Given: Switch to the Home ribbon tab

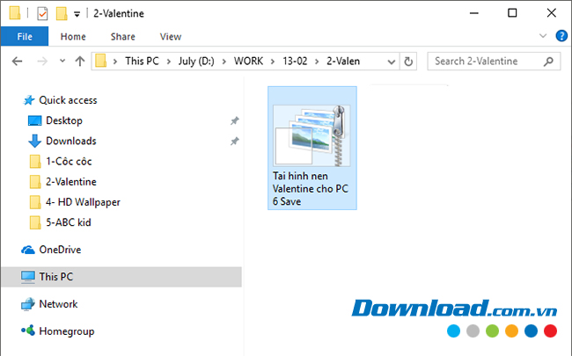Looking at the screenshot, I should (x=73, y=37).
